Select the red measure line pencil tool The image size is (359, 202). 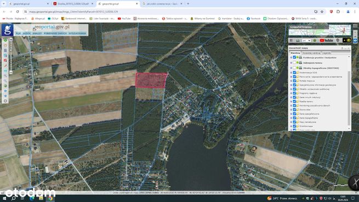click(x=5, y=66)
